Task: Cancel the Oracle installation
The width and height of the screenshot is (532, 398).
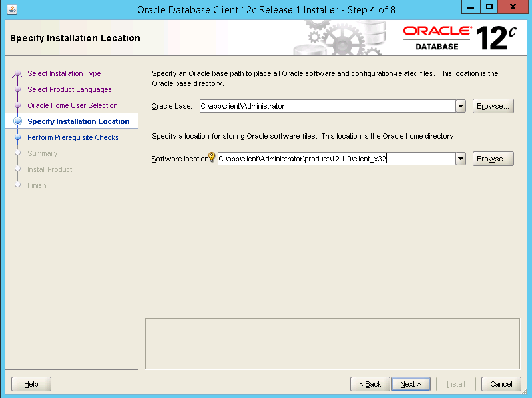Action: tap(501, 384)
